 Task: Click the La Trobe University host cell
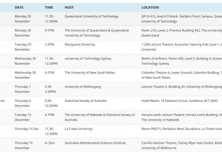tap(79, 129)
